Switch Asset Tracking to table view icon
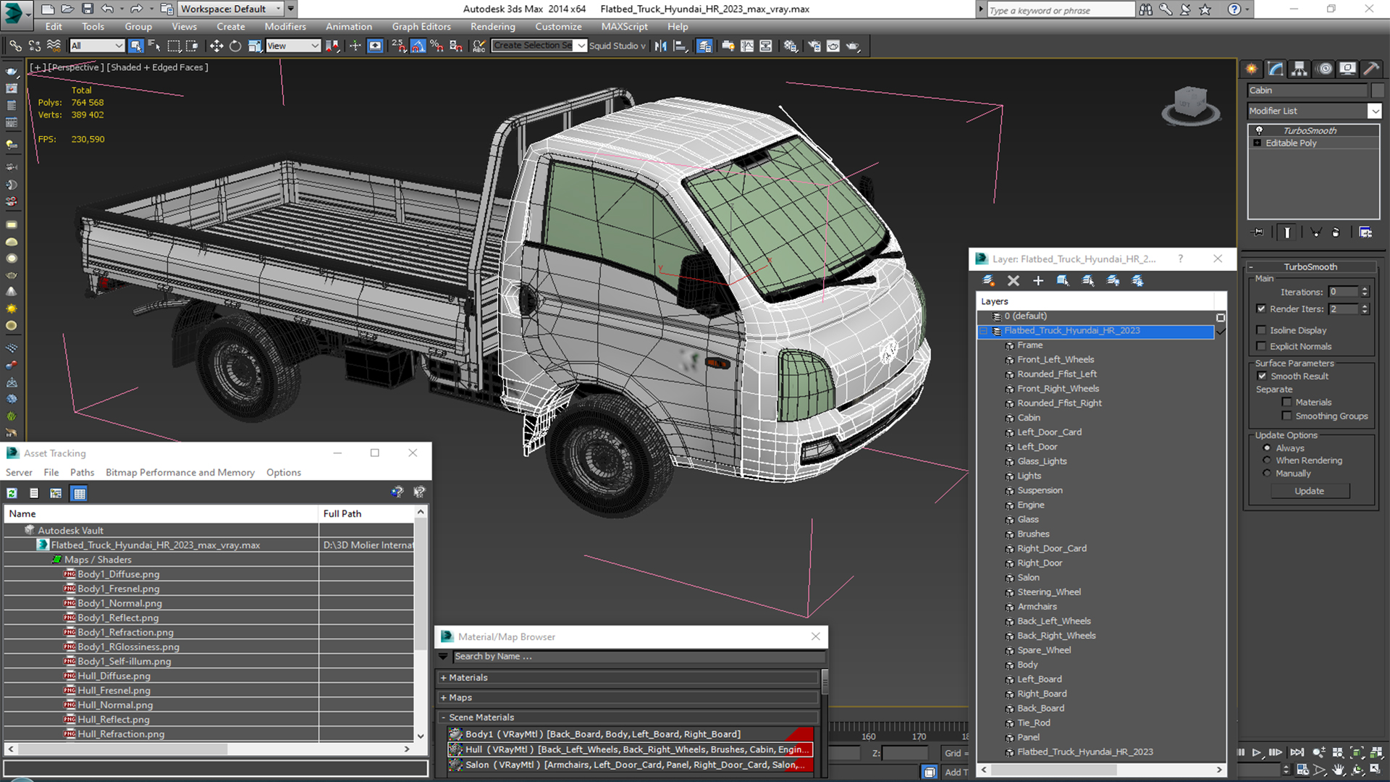The image size is (1390, 782). [x=80, y=493]
